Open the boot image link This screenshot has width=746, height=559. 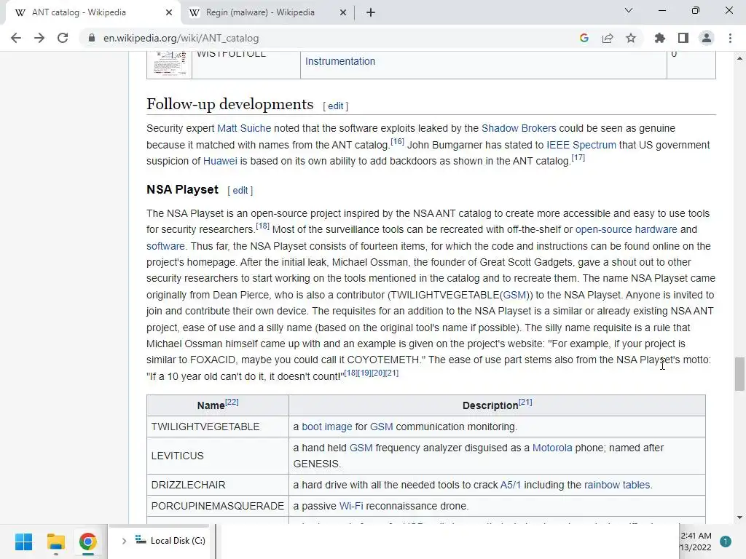point(327,427)
